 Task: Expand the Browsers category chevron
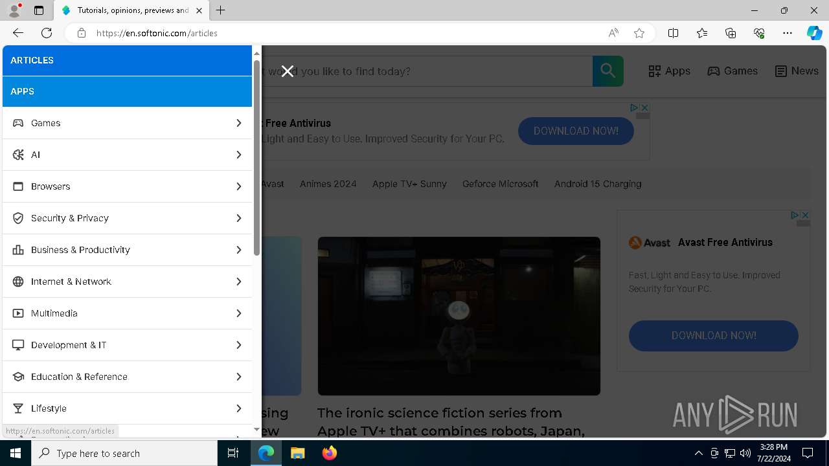238,186
